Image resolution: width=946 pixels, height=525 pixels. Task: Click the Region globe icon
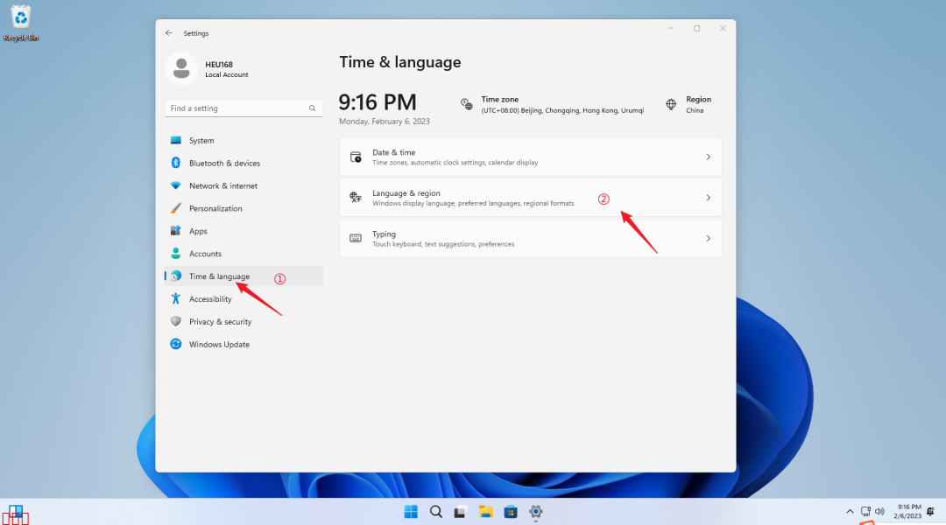[671, 104]
